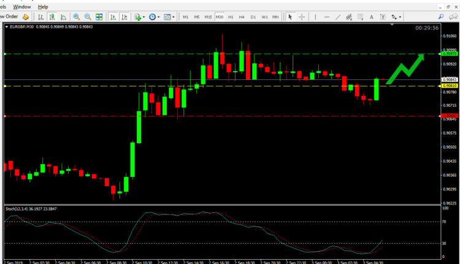Viewport: 460px width, 264px height.
Task: Expand the Indicators dropdown arrow
Action: pos(144,17)
